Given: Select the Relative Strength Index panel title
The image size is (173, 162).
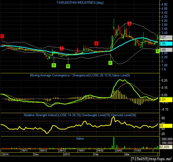Looking at the screenshot, I should [80, 115].
